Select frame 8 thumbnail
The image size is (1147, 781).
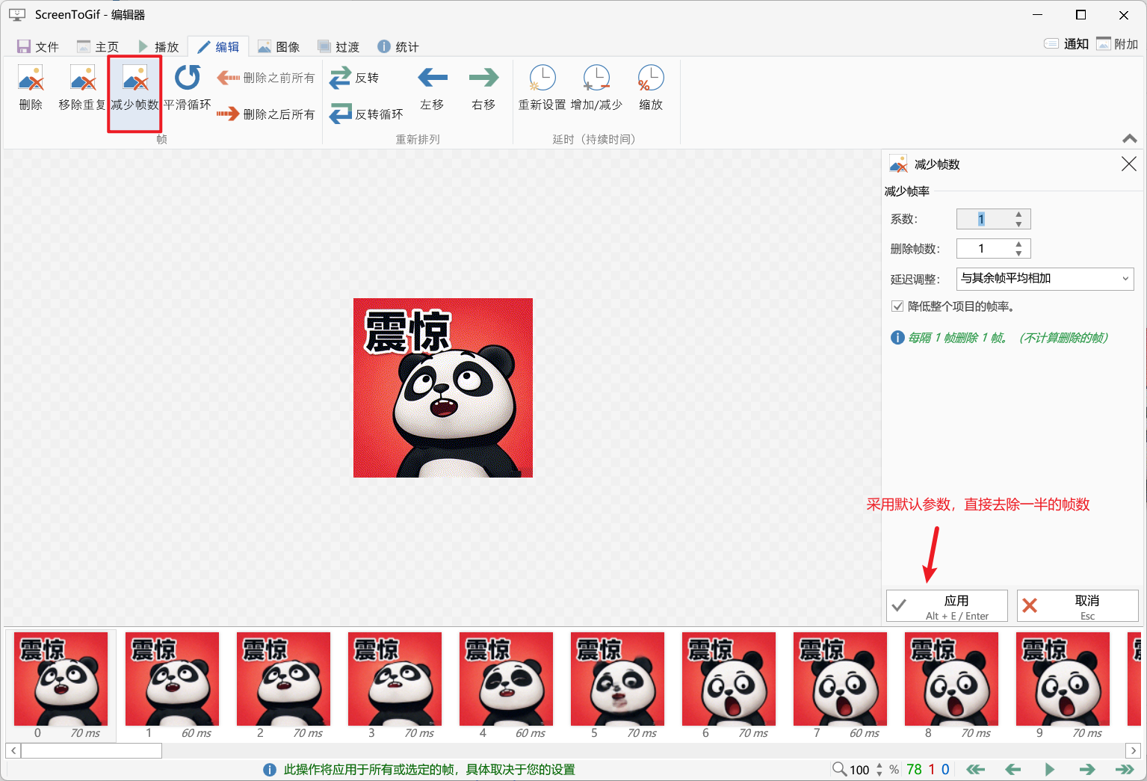[x=952, y=679]
